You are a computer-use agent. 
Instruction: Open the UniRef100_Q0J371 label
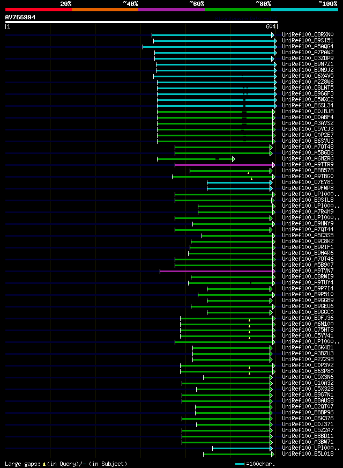(x=308, y=425)
